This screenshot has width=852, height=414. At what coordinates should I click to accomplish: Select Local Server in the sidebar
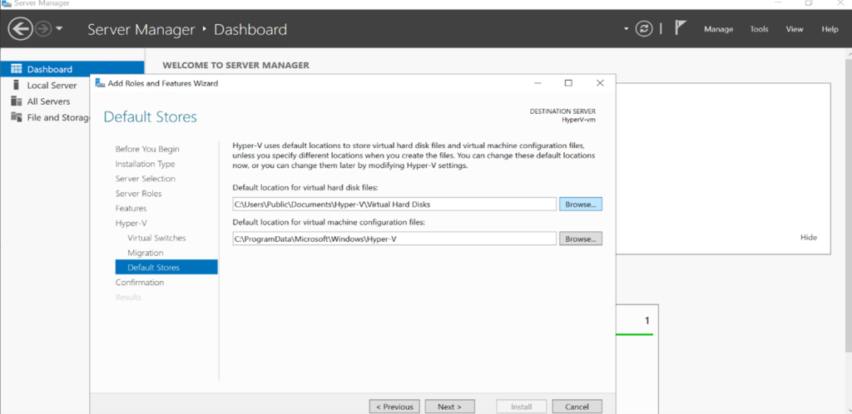[x=52, y=85]
